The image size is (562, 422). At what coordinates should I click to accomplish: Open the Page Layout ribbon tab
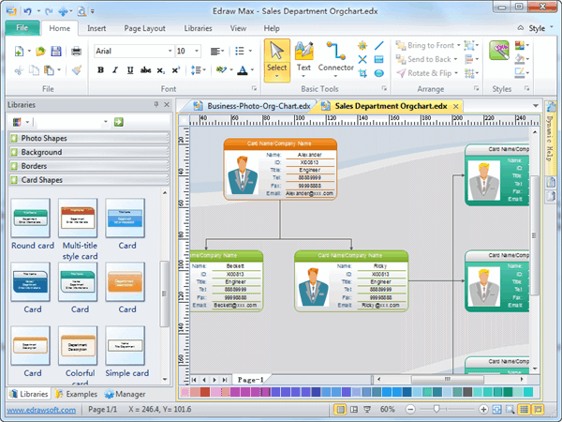pyautogui.click(x=144, y=28)
